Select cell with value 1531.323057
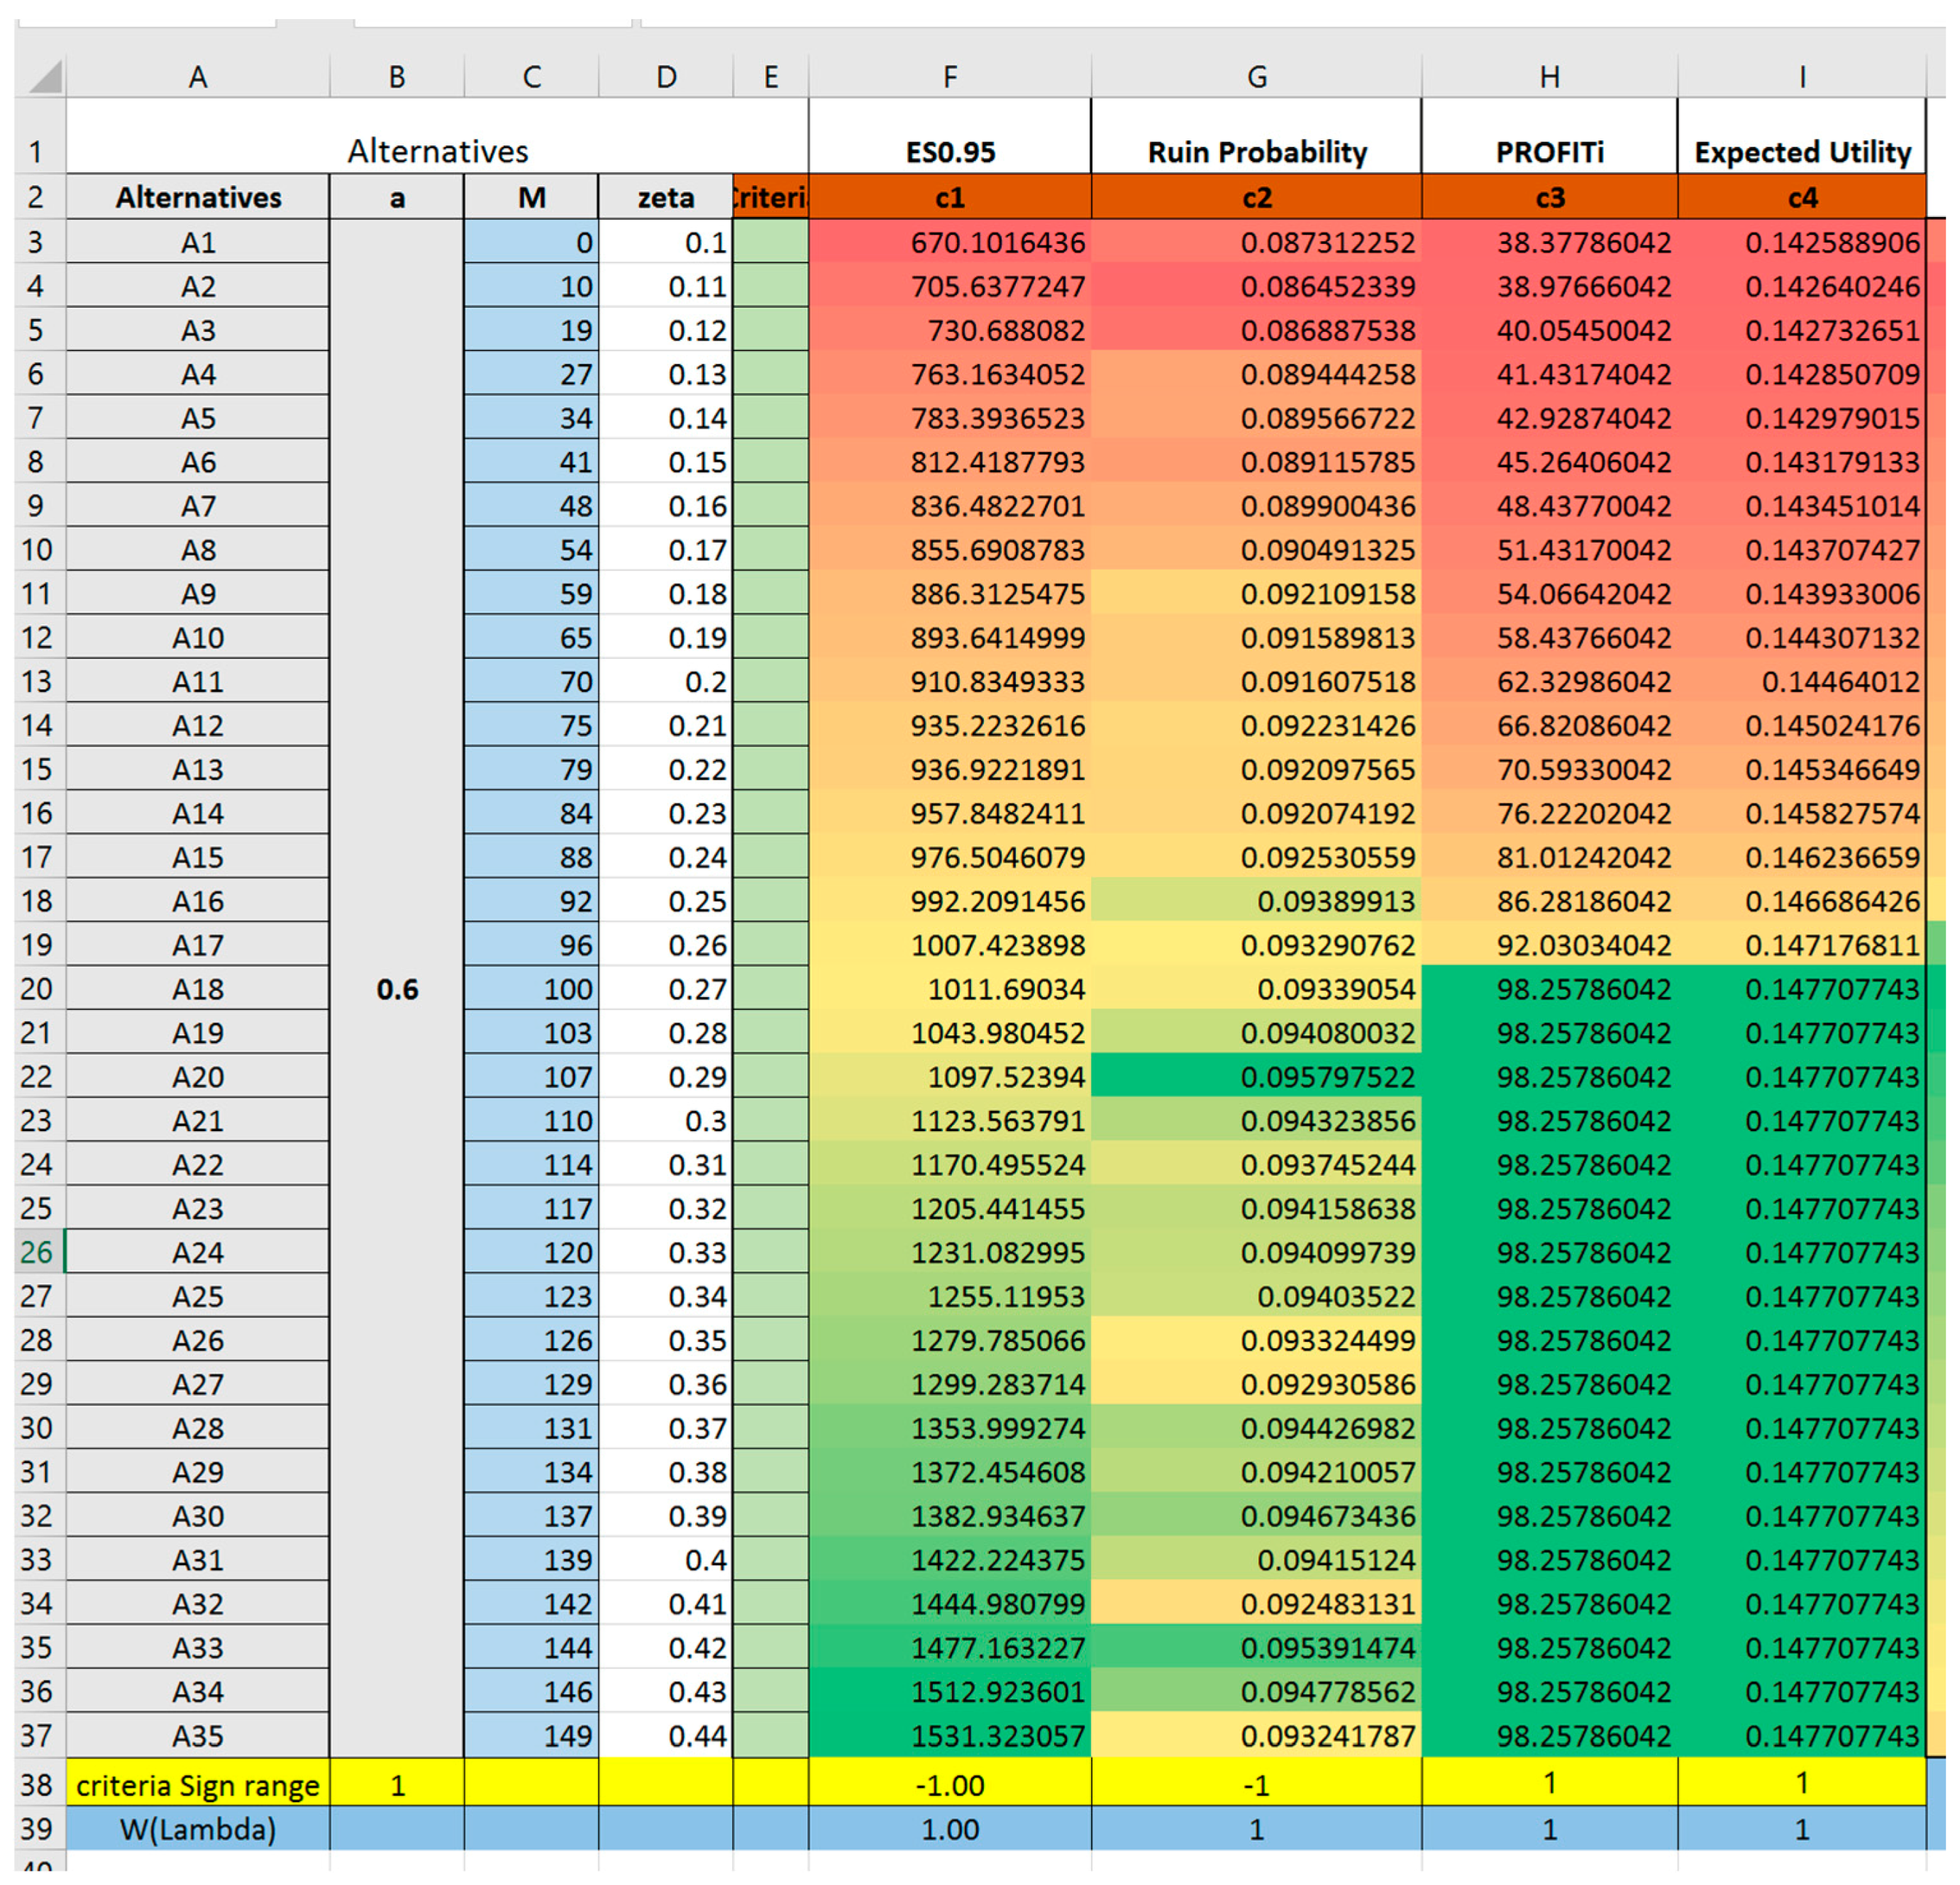This screenshot has height=1885, width=1960. click(949, 1736)
